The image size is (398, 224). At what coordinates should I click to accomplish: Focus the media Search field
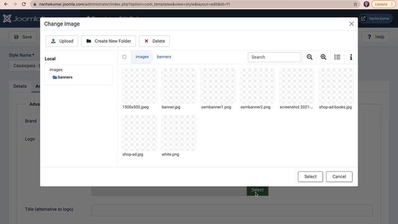coord(274,57)
